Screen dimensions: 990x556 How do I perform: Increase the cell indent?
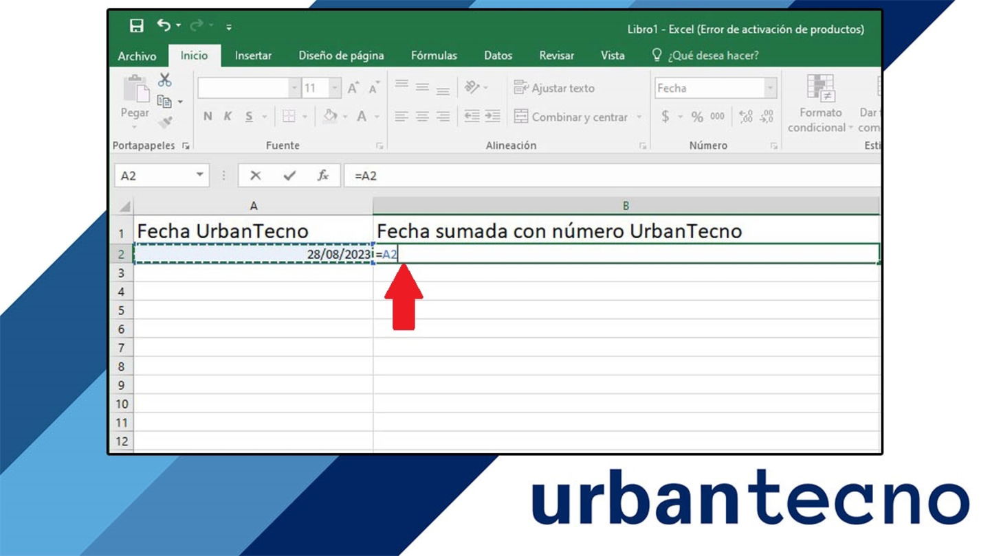[492, 116]
